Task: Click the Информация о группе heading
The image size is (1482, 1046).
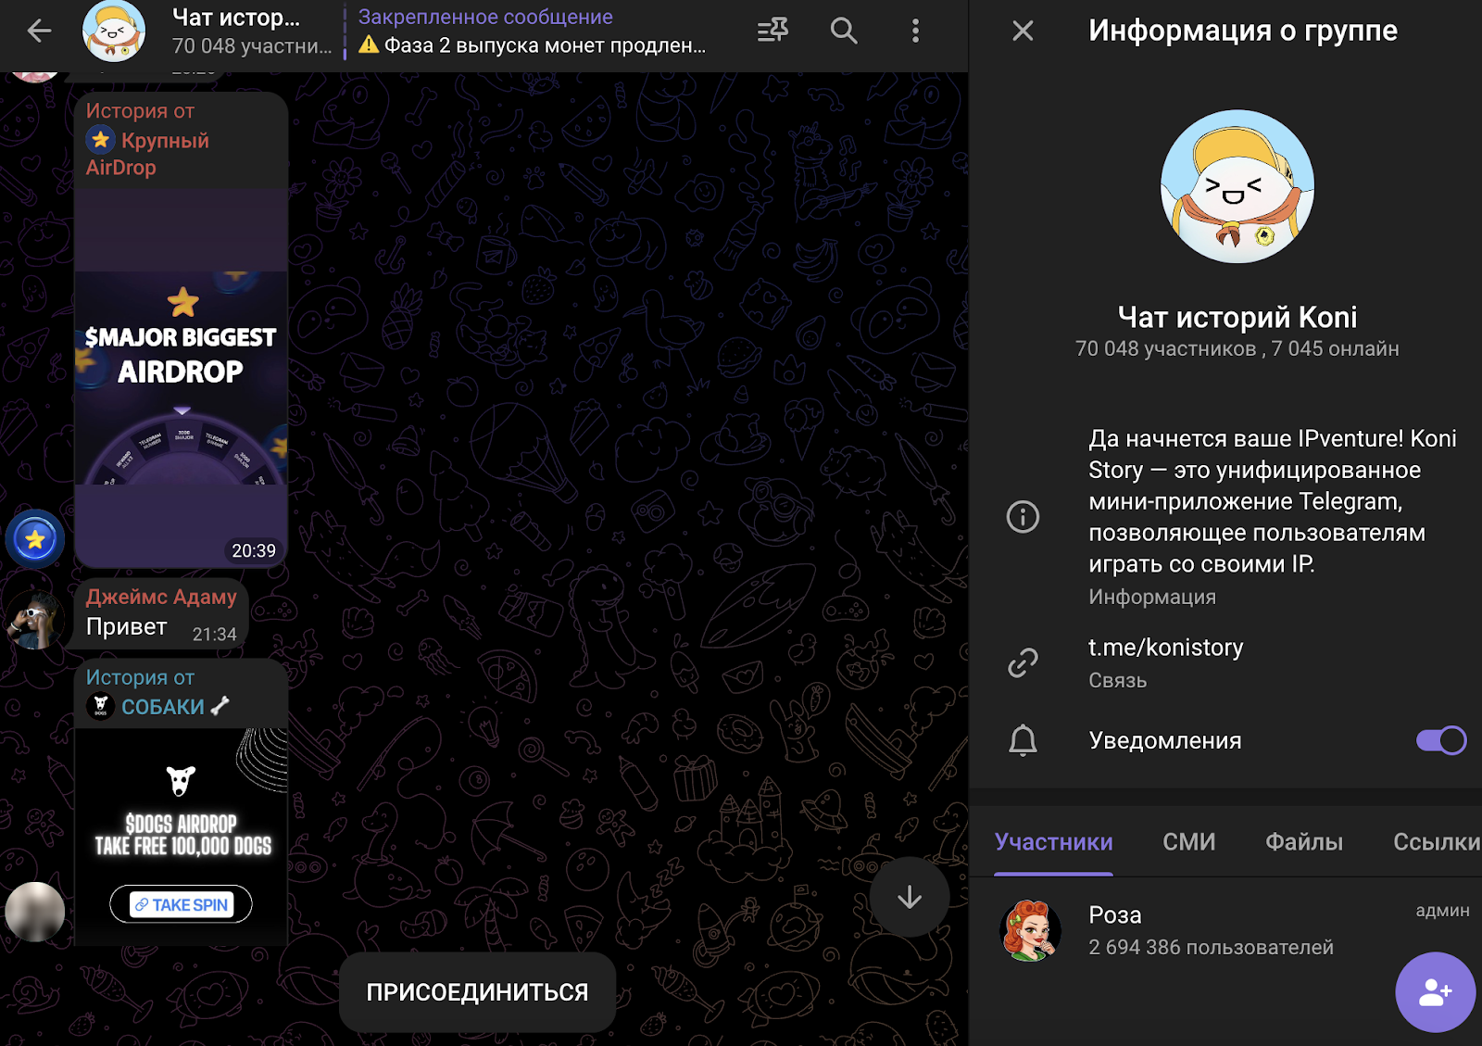Action: tap(1243, 32)
